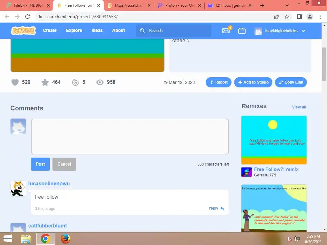Close the Free Follow?! tab
This screenshot has height=245, width=327.
pyautogui.click(x=99, y=5)
